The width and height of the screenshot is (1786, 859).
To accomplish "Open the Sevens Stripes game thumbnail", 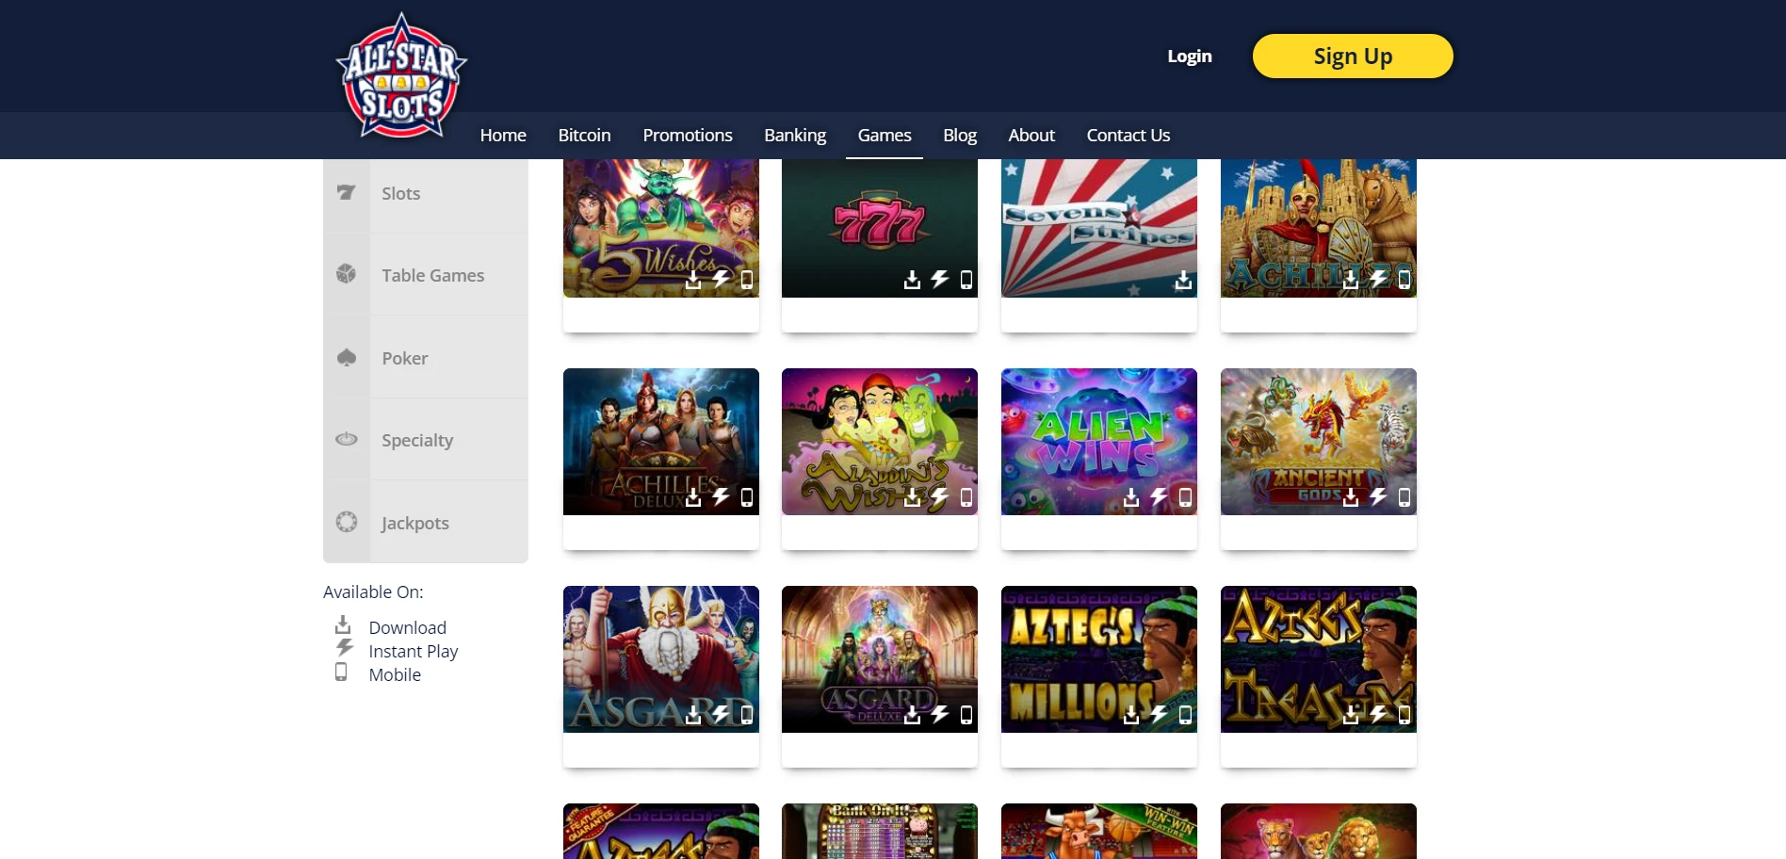I will pos(1099,228).
